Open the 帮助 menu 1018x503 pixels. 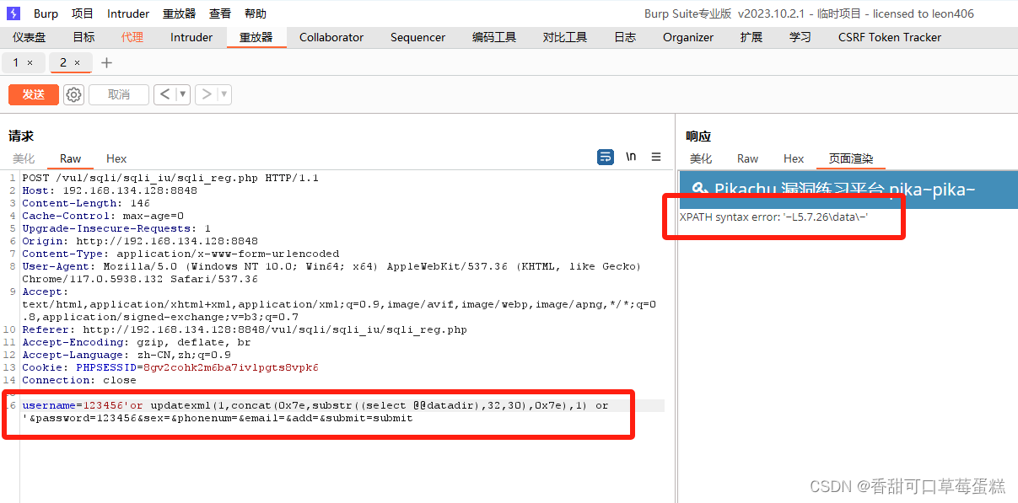[256, 13]
